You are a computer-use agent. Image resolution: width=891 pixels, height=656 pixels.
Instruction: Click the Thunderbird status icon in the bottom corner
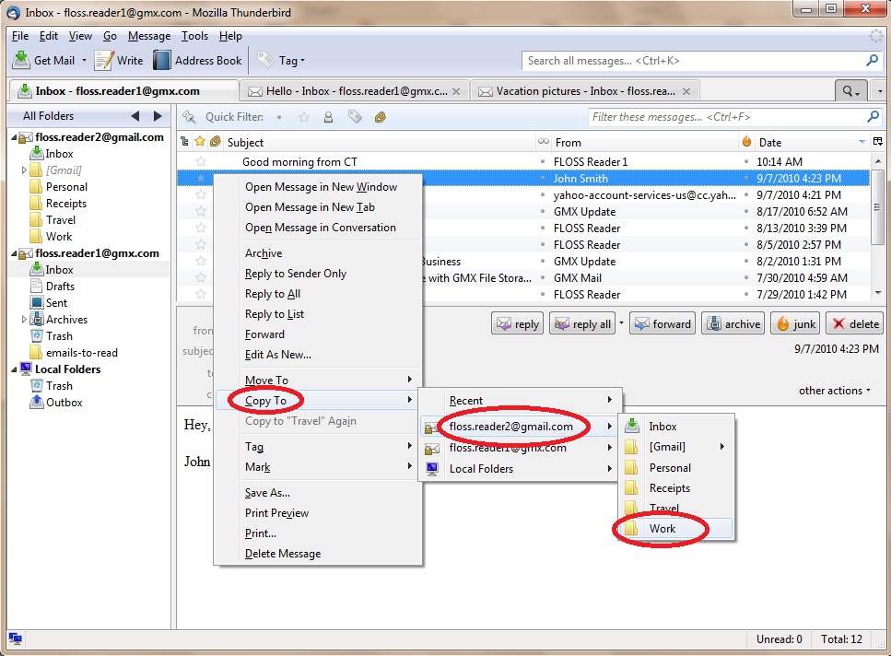tap(14, 638)
